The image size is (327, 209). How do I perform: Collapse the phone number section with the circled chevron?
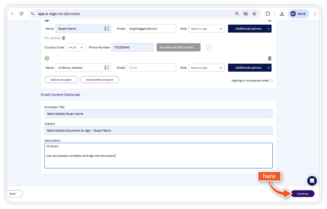click(x=209, y=47)
